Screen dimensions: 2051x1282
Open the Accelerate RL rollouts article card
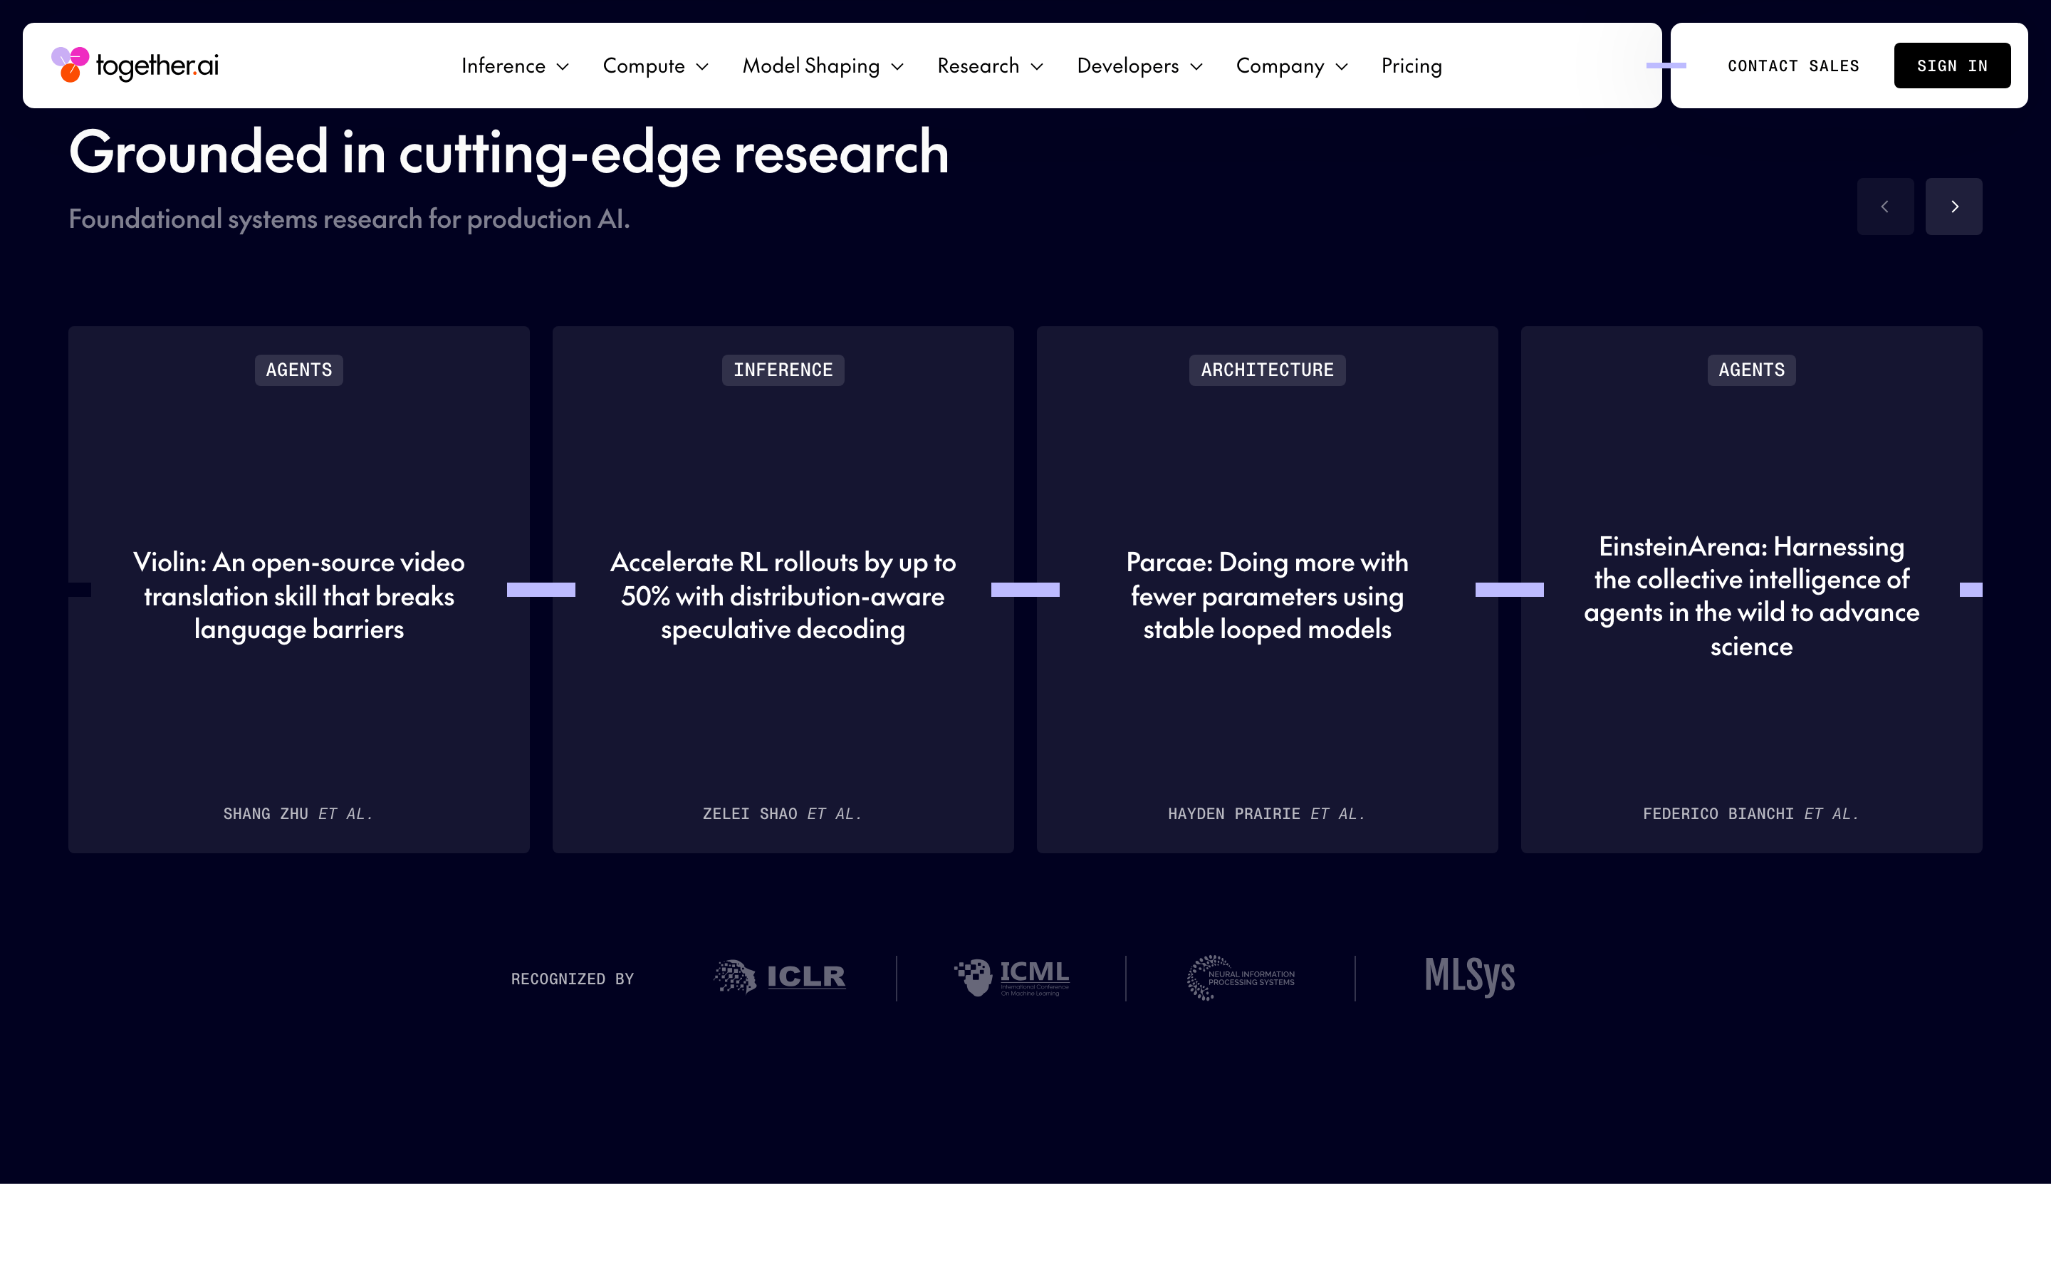tap(783, 589)
